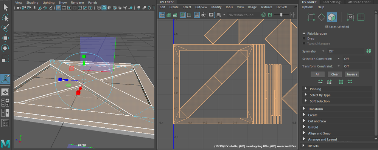Click the isolate select circle in UV Editor
378x150 pixels.
click(204, 15)
